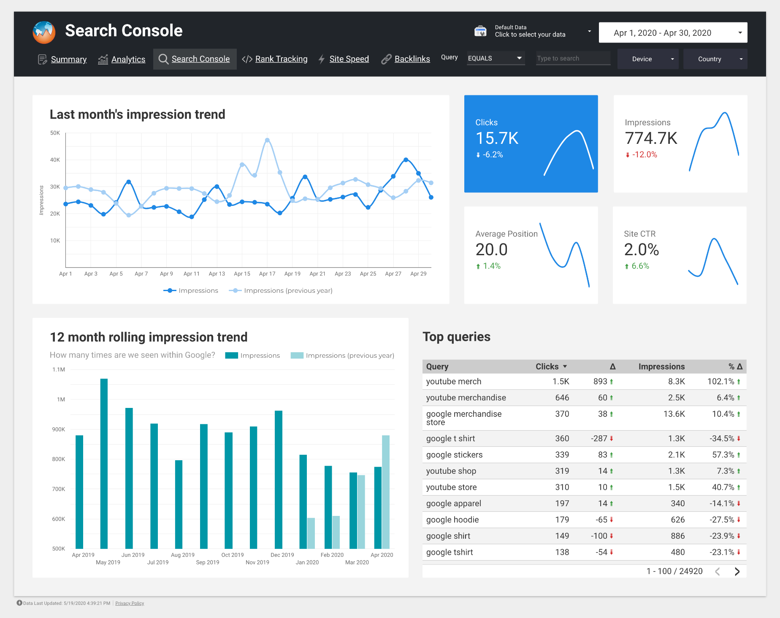Open the Analytics tab
Image resolution: width=780 pixels, height=618 pixels.
[128, 59]
